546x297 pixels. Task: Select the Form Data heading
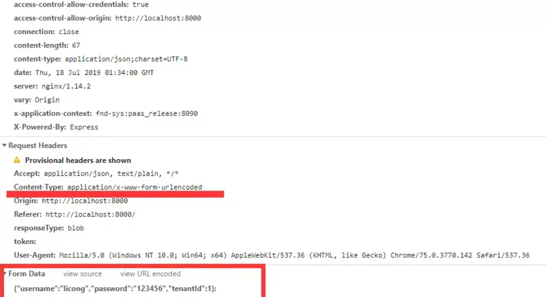pos(27,274)
